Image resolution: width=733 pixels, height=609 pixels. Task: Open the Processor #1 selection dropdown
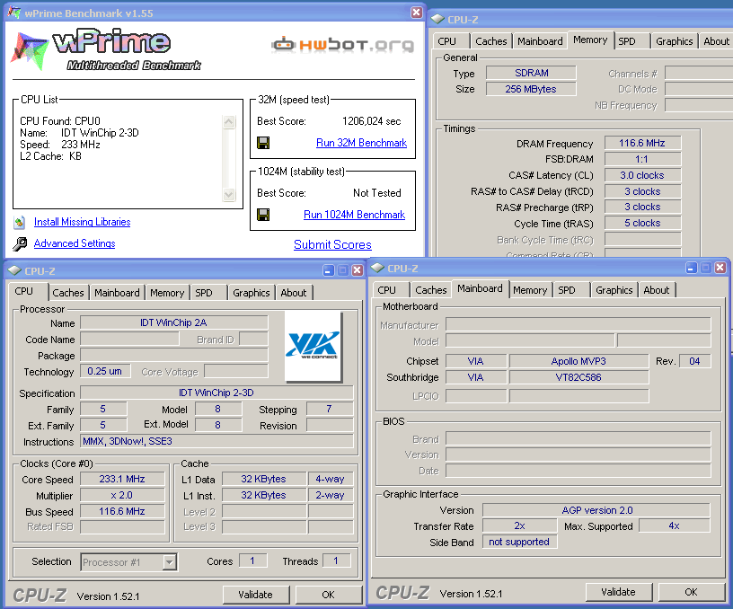coord(169,562)
